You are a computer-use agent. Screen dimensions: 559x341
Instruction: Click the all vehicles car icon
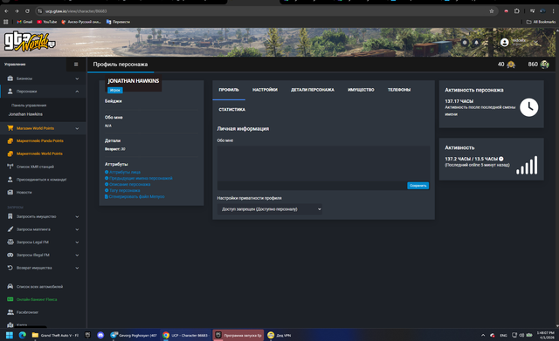point(10,287)
